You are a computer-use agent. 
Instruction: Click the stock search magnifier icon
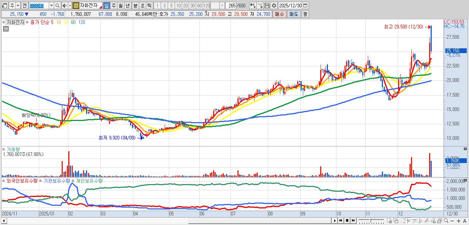[x=57, y=6]
